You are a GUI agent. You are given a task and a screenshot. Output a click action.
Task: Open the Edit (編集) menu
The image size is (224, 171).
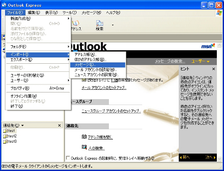(34, 13)
